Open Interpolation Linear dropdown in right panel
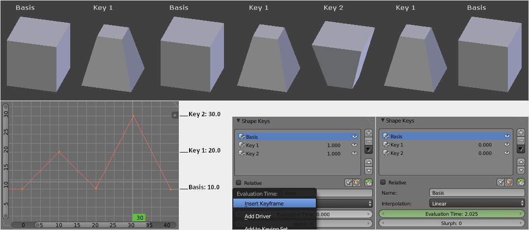529x230 pixels. point(477,204)
